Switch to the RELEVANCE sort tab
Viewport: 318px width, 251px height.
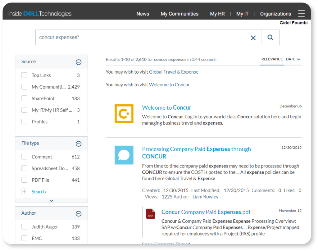pos(272,59)
